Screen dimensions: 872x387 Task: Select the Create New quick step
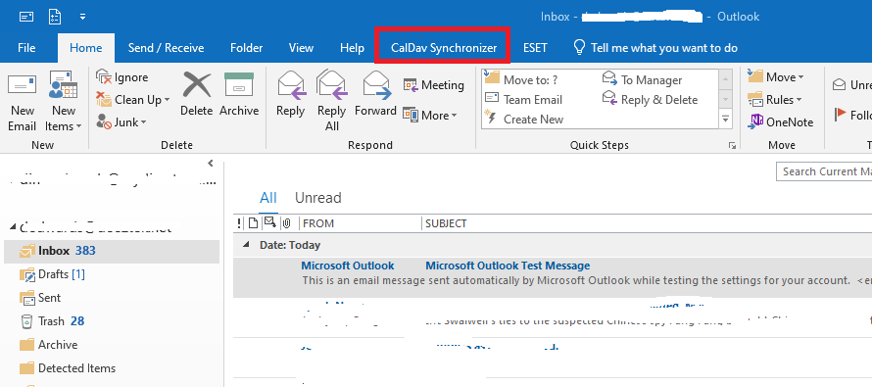[x=524, y=119]
